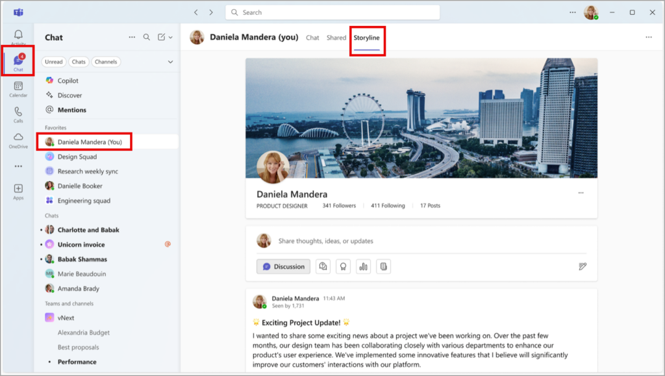Open Calls from the left rail
The image size is (665, 376).
click(x=18, y=114)
